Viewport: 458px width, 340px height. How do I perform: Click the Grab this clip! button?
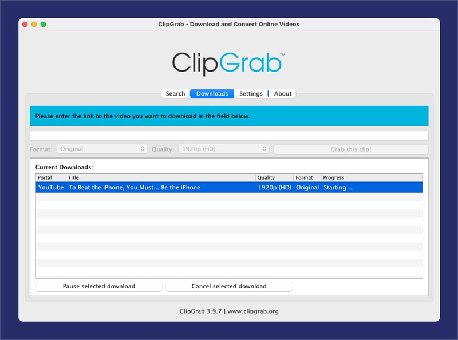(x=351, y=149)
